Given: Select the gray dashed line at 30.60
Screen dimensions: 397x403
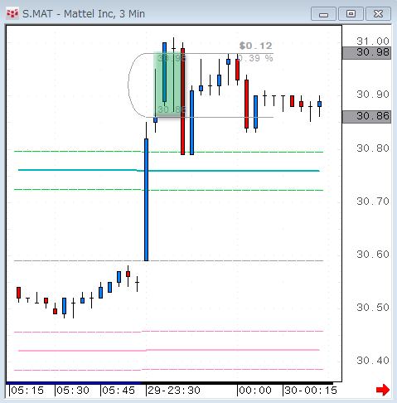Looking at the screenshot, I should coord(168,260).
